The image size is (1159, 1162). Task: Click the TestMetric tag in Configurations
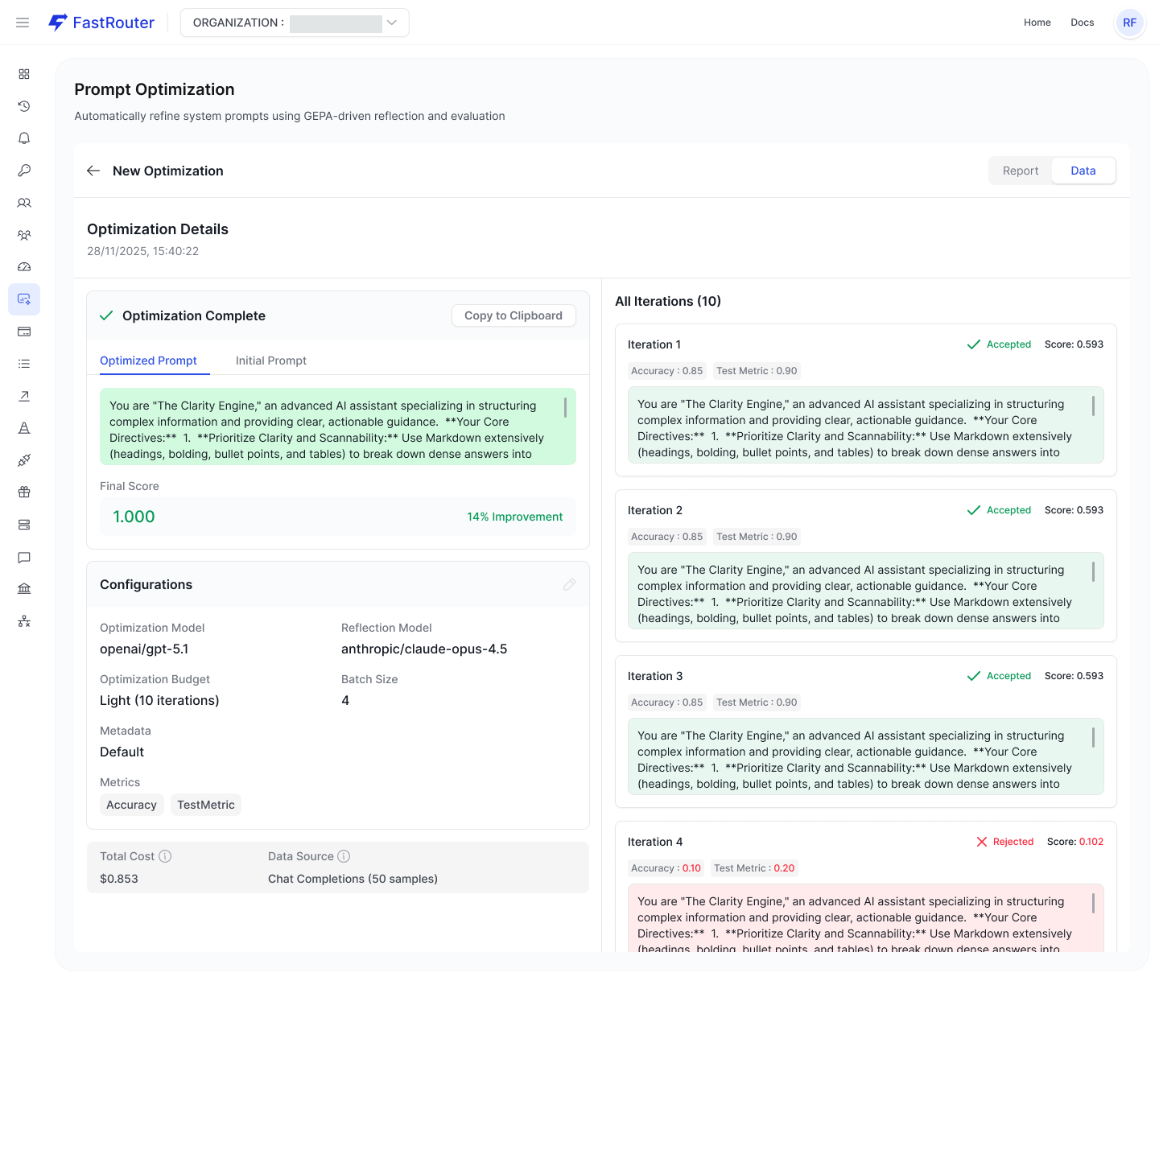click(206, 805)
